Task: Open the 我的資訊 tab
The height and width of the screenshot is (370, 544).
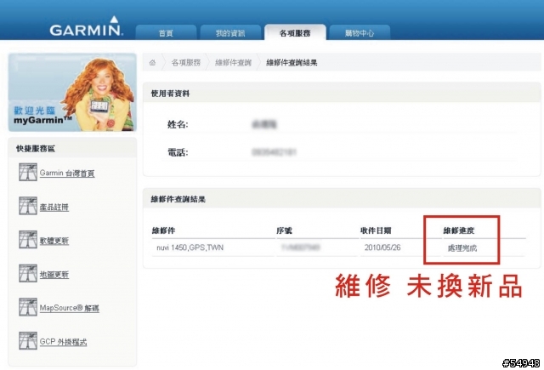Action: tap(230, 32)
